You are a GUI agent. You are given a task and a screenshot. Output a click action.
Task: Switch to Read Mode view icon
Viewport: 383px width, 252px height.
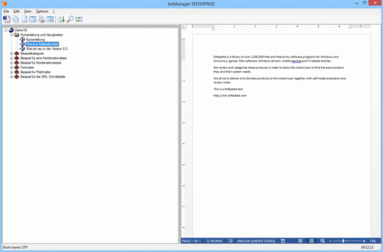click(x=300, y=241)
